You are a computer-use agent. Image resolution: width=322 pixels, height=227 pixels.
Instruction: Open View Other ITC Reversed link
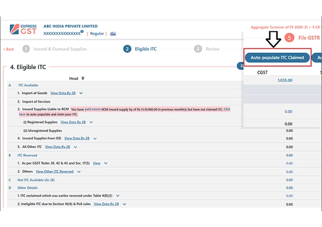click(x=55, y=171)
